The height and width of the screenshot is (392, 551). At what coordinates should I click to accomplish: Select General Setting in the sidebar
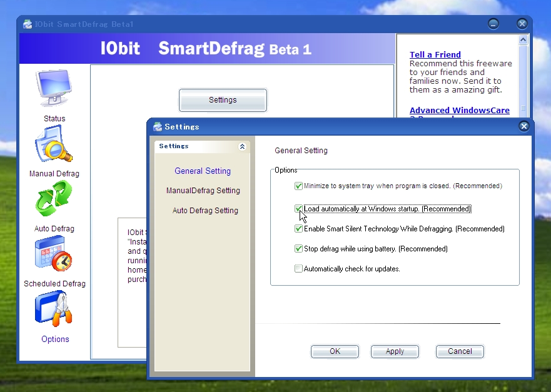pos(203,171)
